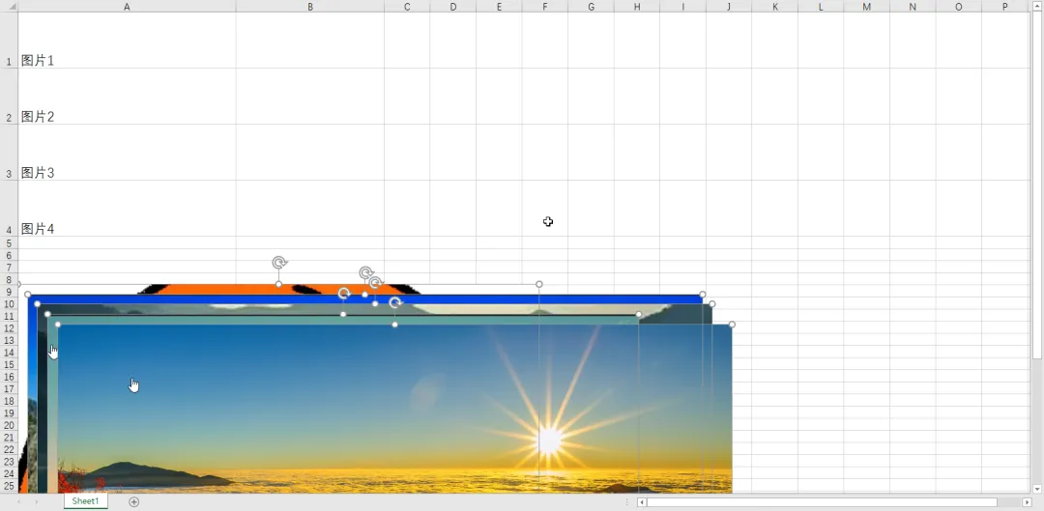Click the topmost rotation handle of tiger picture
The width and height of the screenshot is (1044, 511).
pos(279,263)
